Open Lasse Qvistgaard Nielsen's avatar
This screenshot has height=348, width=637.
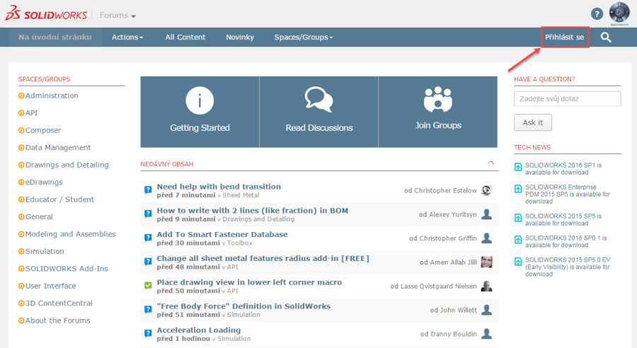point(486,286)
